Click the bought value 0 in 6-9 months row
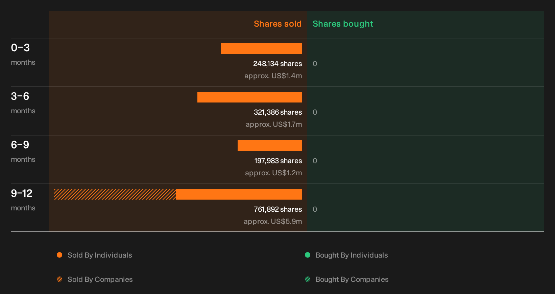The height and width of the screenshot is (294, 555). click(x=315, y=161)
